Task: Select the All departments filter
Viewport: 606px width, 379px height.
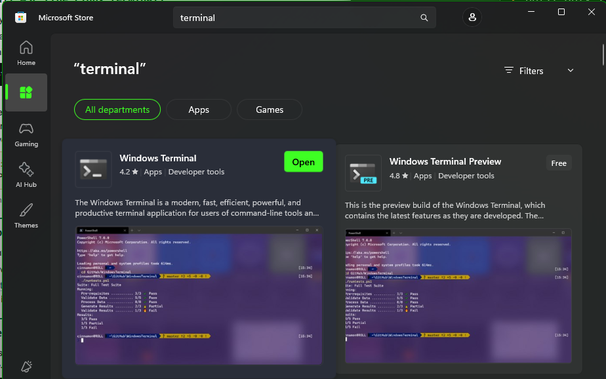Action: point(117,110)
